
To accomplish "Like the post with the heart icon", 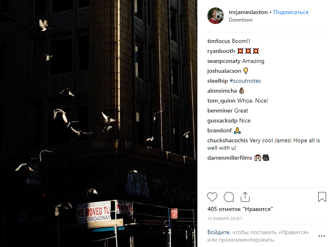I will (212, 197).
